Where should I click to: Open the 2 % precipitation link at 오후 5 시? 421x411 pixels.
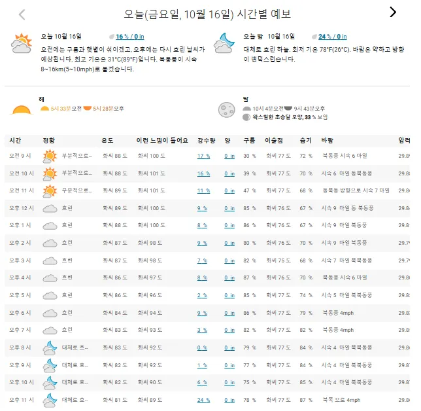coord(202,295)
